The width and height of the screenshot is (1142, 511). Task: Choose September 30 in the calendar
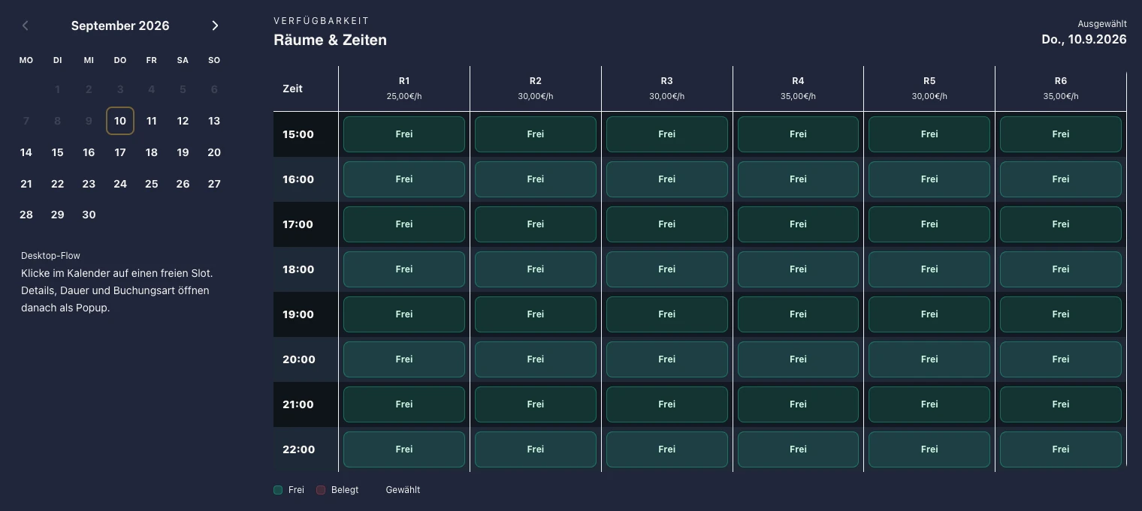tap(89, 215)
